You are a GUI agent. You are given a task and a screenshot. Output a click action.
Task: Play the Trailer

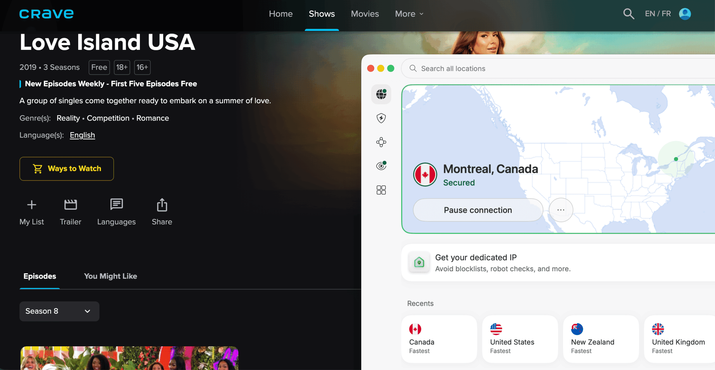[70, 212]
